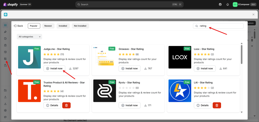The image size is (259, 122).
Task: Click the Publish button behind the dialog
Action: click(x=252, y=23)
